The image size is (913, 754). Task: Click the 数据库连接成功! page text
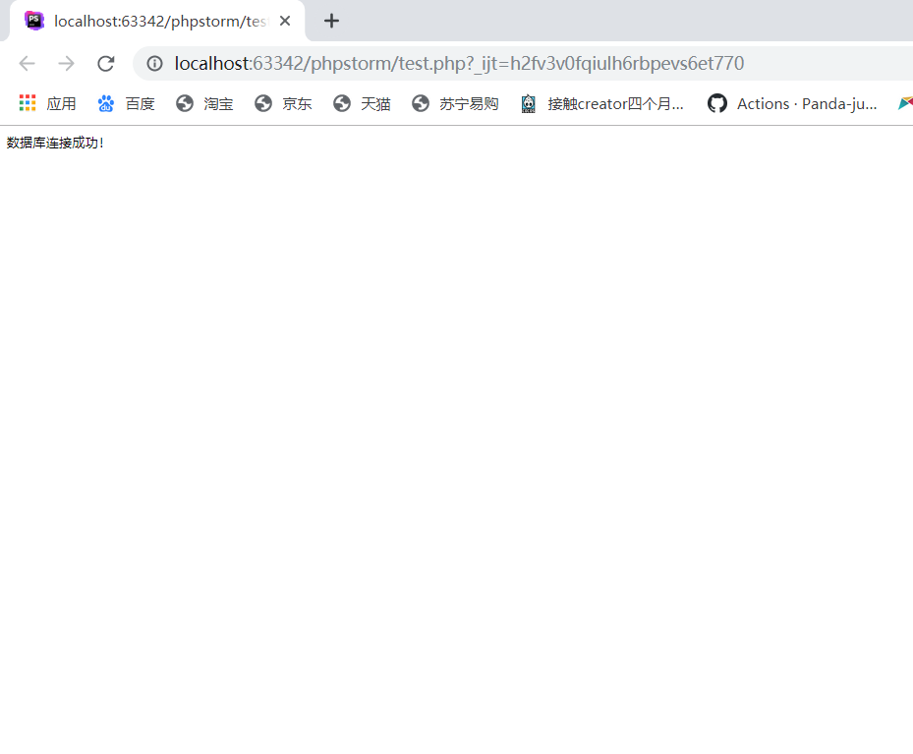point(55,143)
